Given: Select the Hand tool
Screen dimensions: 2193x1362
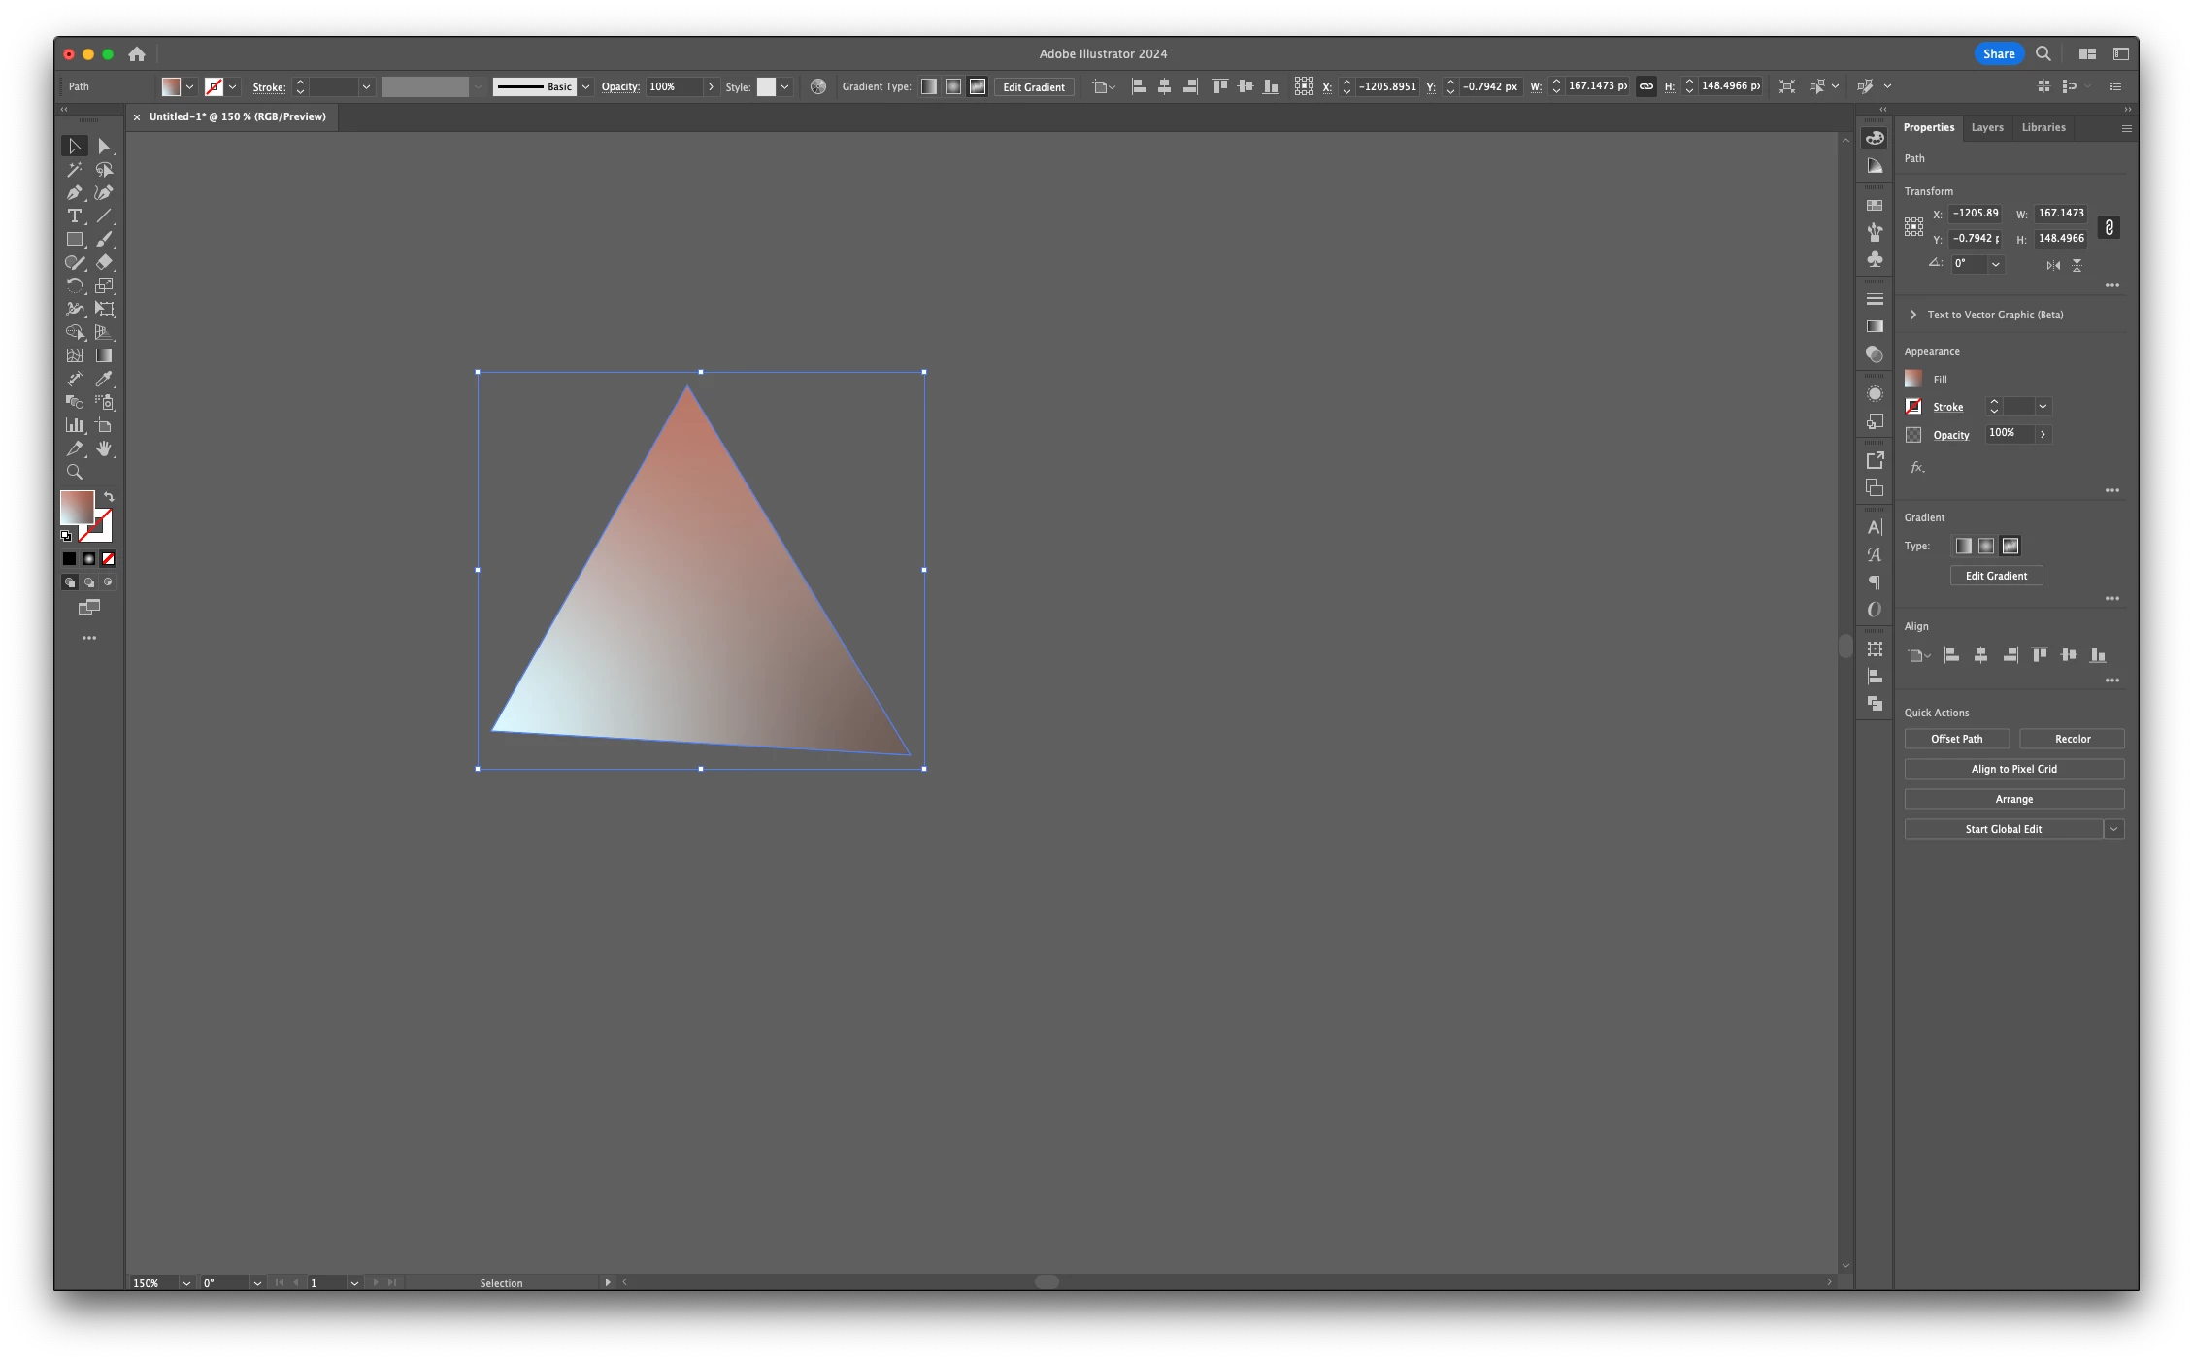Looking at the screenshot, I should point(104,449).
